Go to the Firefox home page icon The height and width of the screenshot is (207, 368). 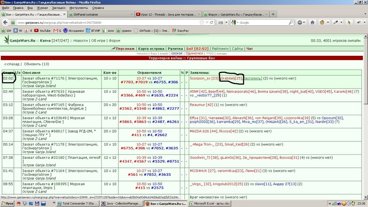(312, 23)
